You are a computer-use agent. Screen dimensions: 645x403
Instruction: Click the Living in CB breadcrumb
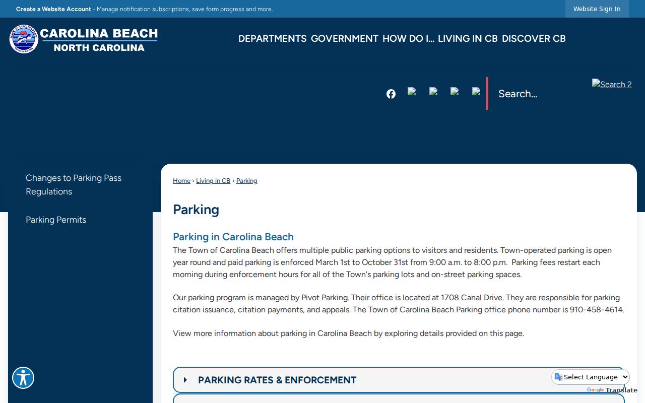pyautogui.click(x=213, y=181)
